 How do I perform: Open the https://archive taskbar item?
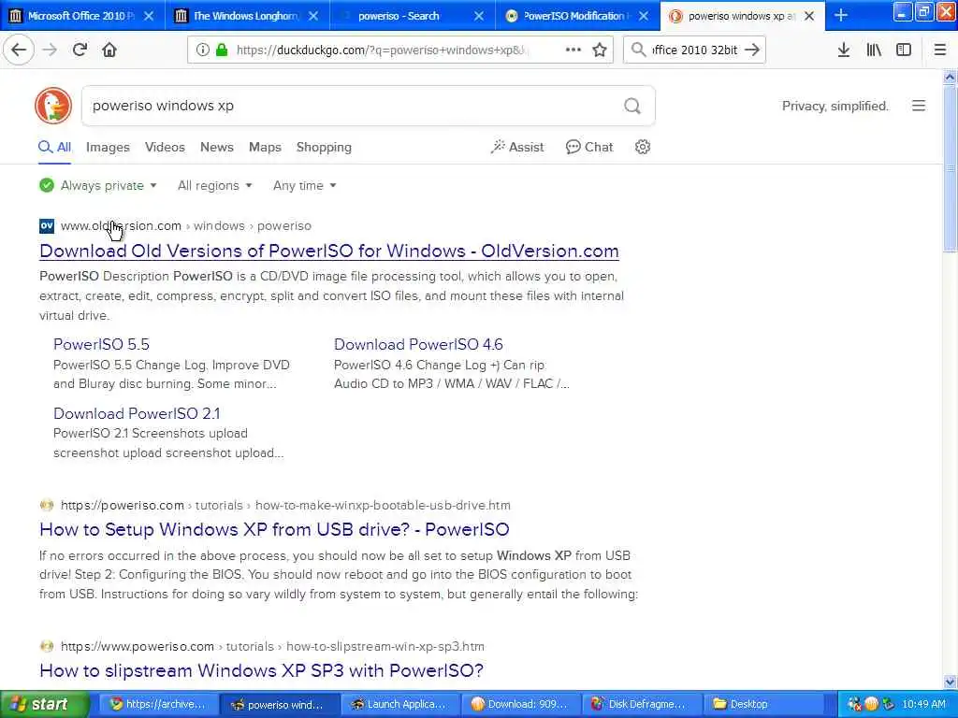[x=157, y=704]
